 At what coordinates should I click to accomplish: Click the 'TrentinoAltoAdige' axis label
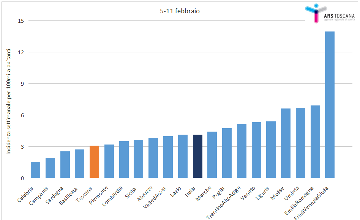pyautogui.click(x=223, y=202)
